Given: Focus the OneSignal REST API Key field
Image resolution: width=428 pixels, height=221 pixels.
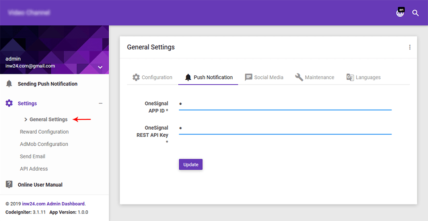Looking at the screenshot, I should click(x=285, y=128).
